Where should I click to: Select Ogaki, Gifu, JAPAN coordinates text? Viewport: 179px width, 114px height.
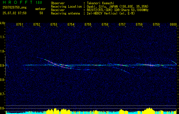click(118, 7)
